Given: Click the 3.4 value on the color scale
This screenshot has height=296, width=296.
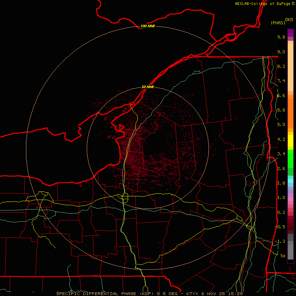Looking at the screenshot, I should [x=281, y=154].
